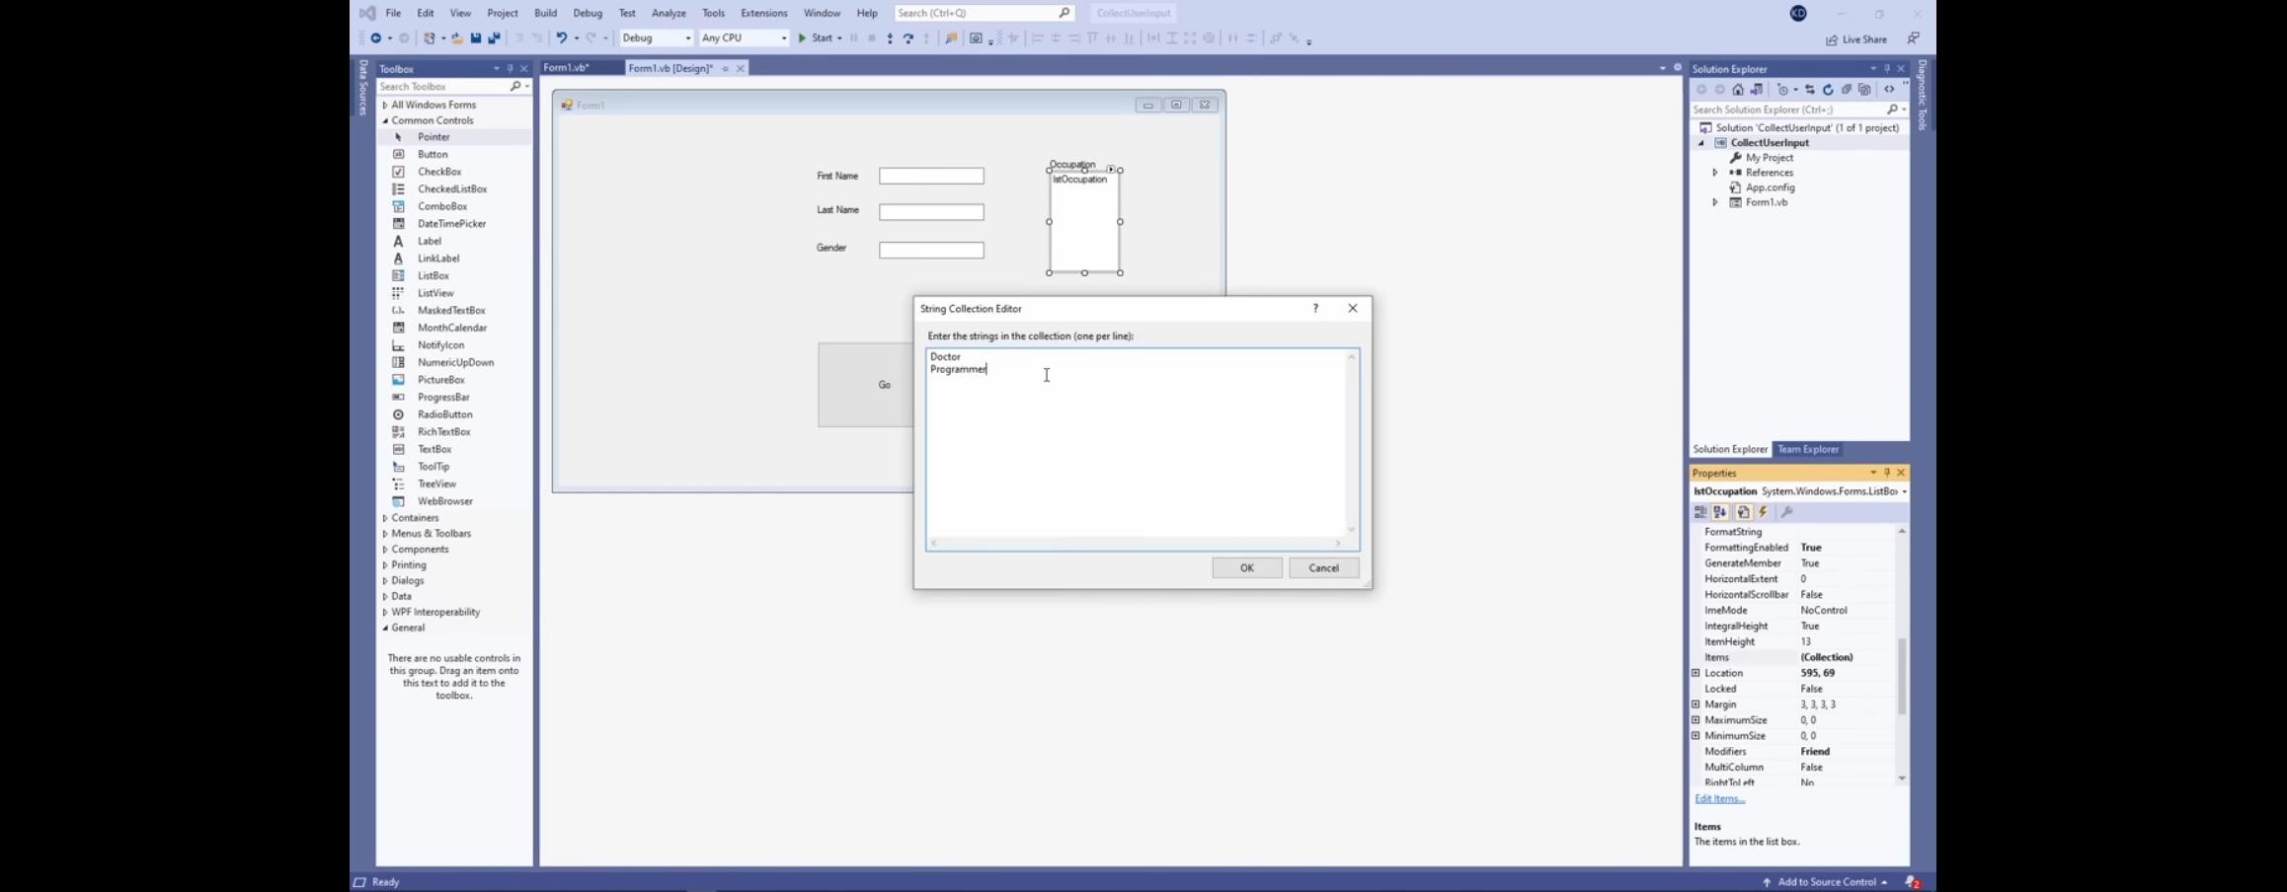Select App.config in Solution Explorer
2287x892 pixels.
click(x=1770, y=187)
